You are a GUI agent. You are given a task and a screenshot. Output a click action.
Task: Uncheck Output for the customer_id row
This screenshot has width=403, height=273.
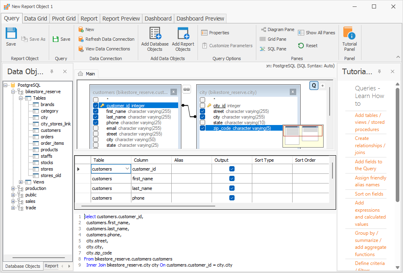[231, 168]
